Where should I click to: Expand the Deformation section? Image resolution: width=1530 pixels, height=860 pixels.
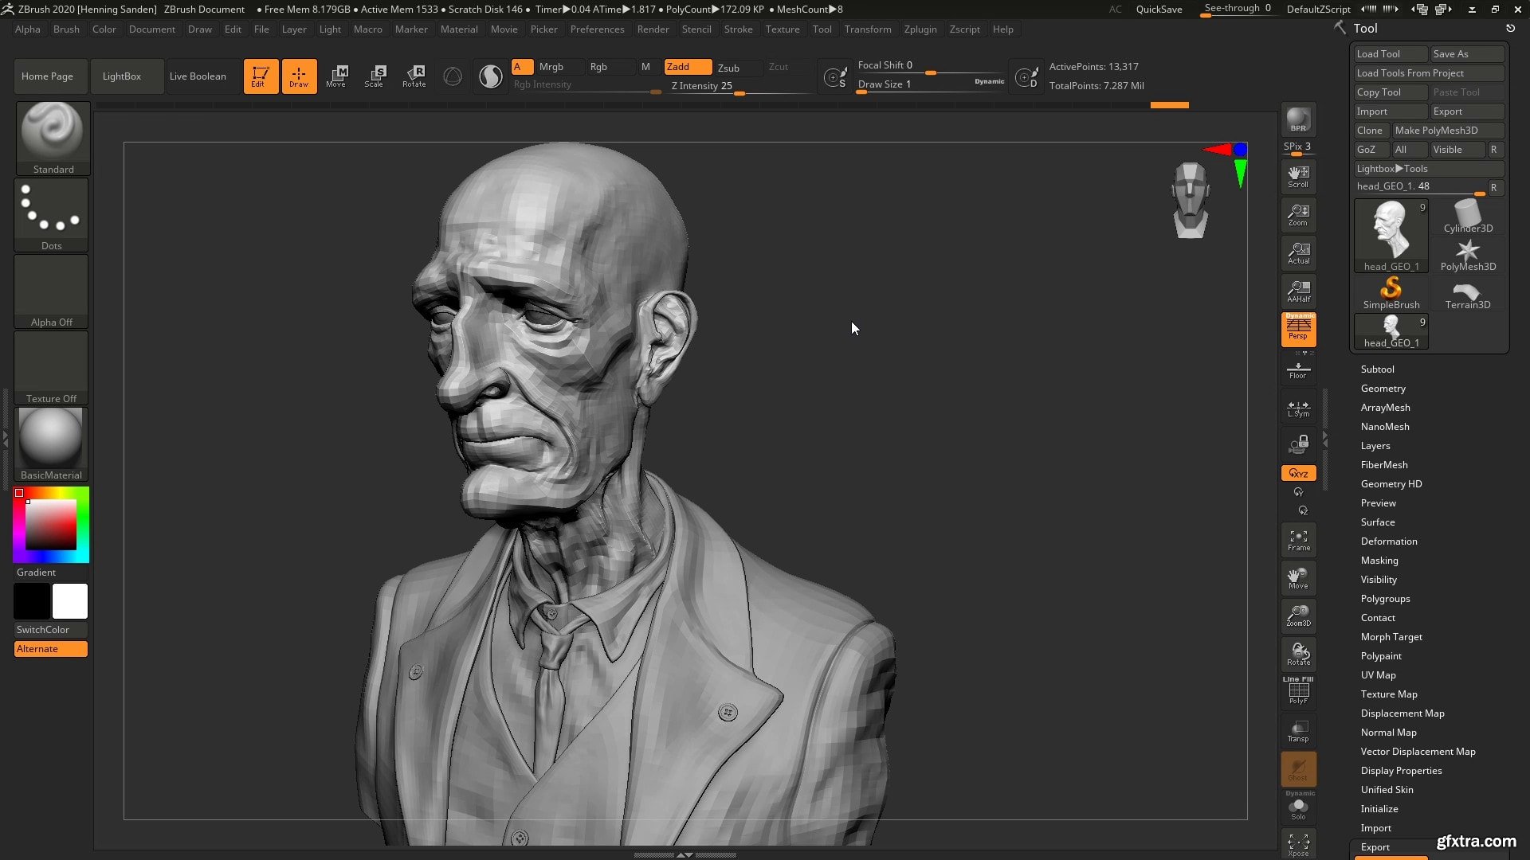point(1388,541)
